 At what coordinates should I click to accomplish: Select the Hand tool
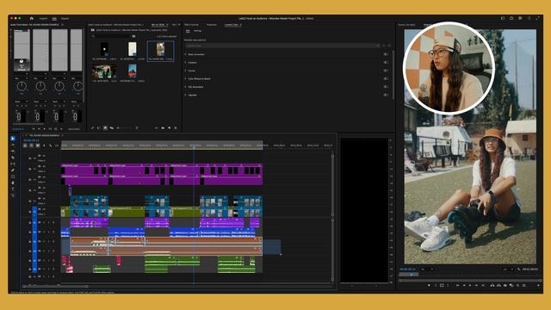[13, 183]
